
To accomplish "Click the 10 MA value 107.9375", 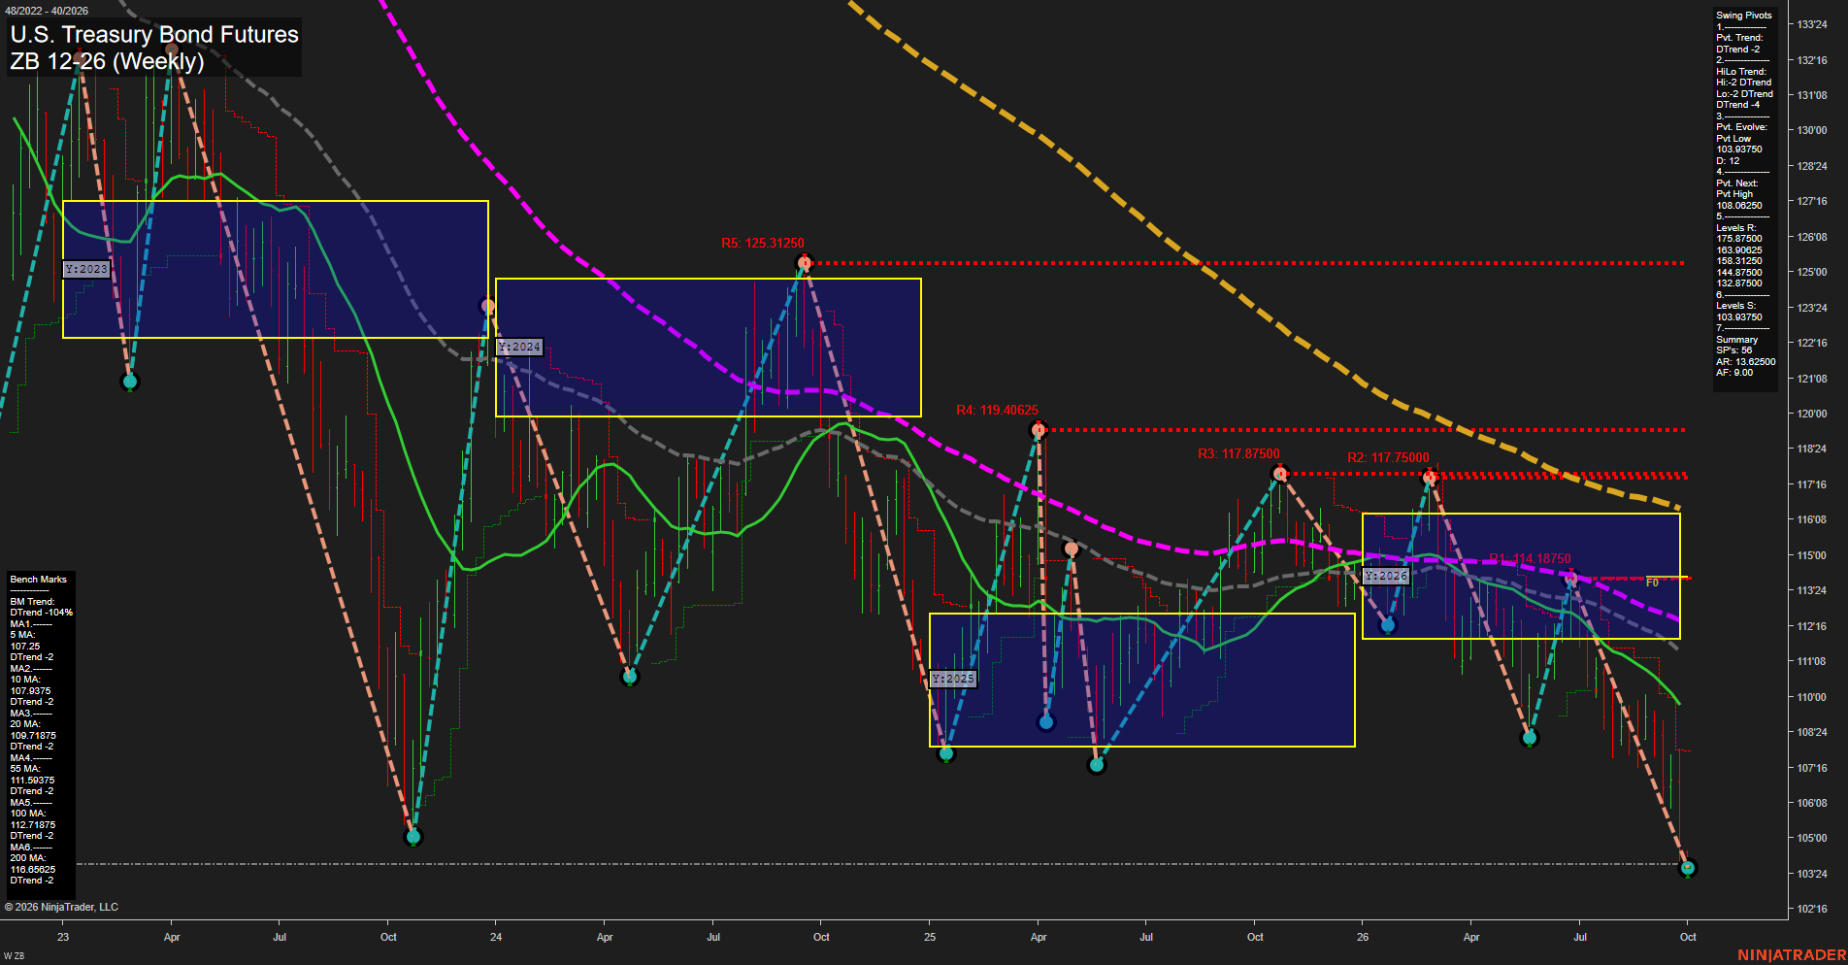I will click(30, 691).
